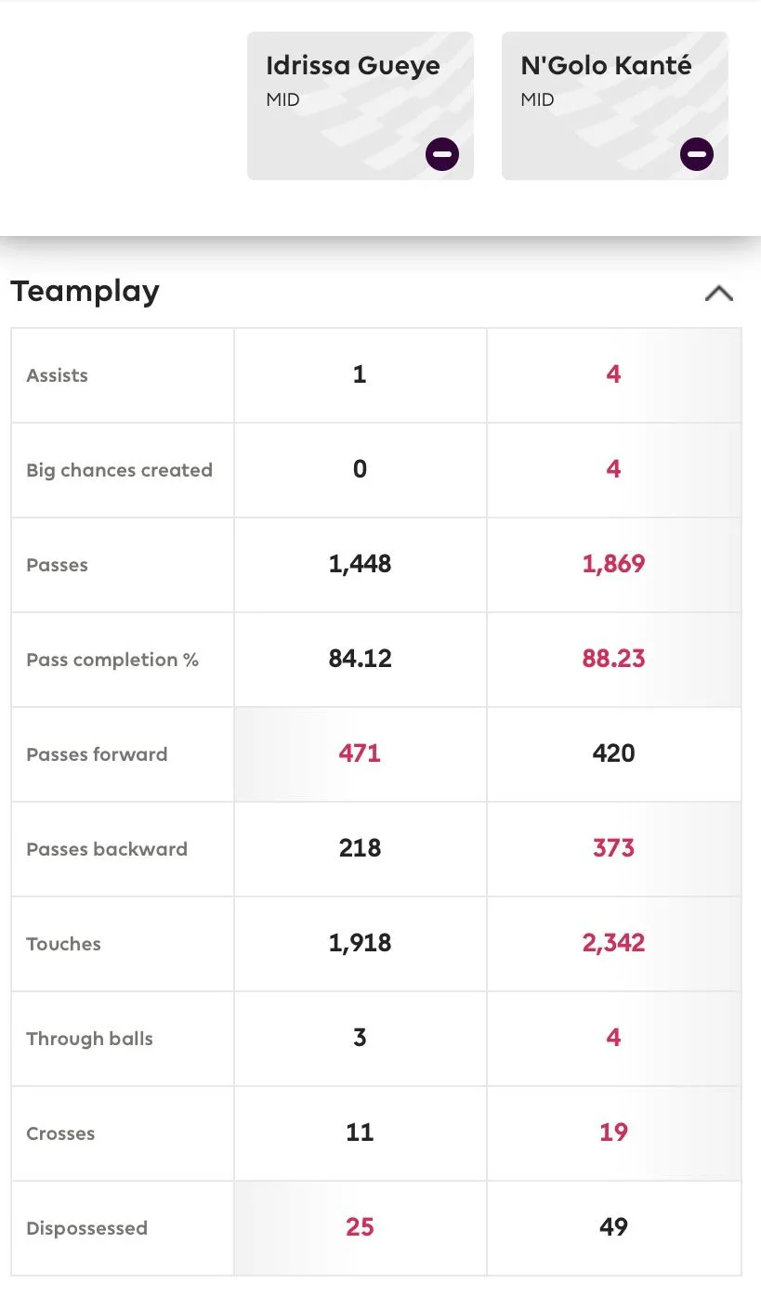Click the Pass completion % label
The image size is (761, 1309).
pos(112,660)
